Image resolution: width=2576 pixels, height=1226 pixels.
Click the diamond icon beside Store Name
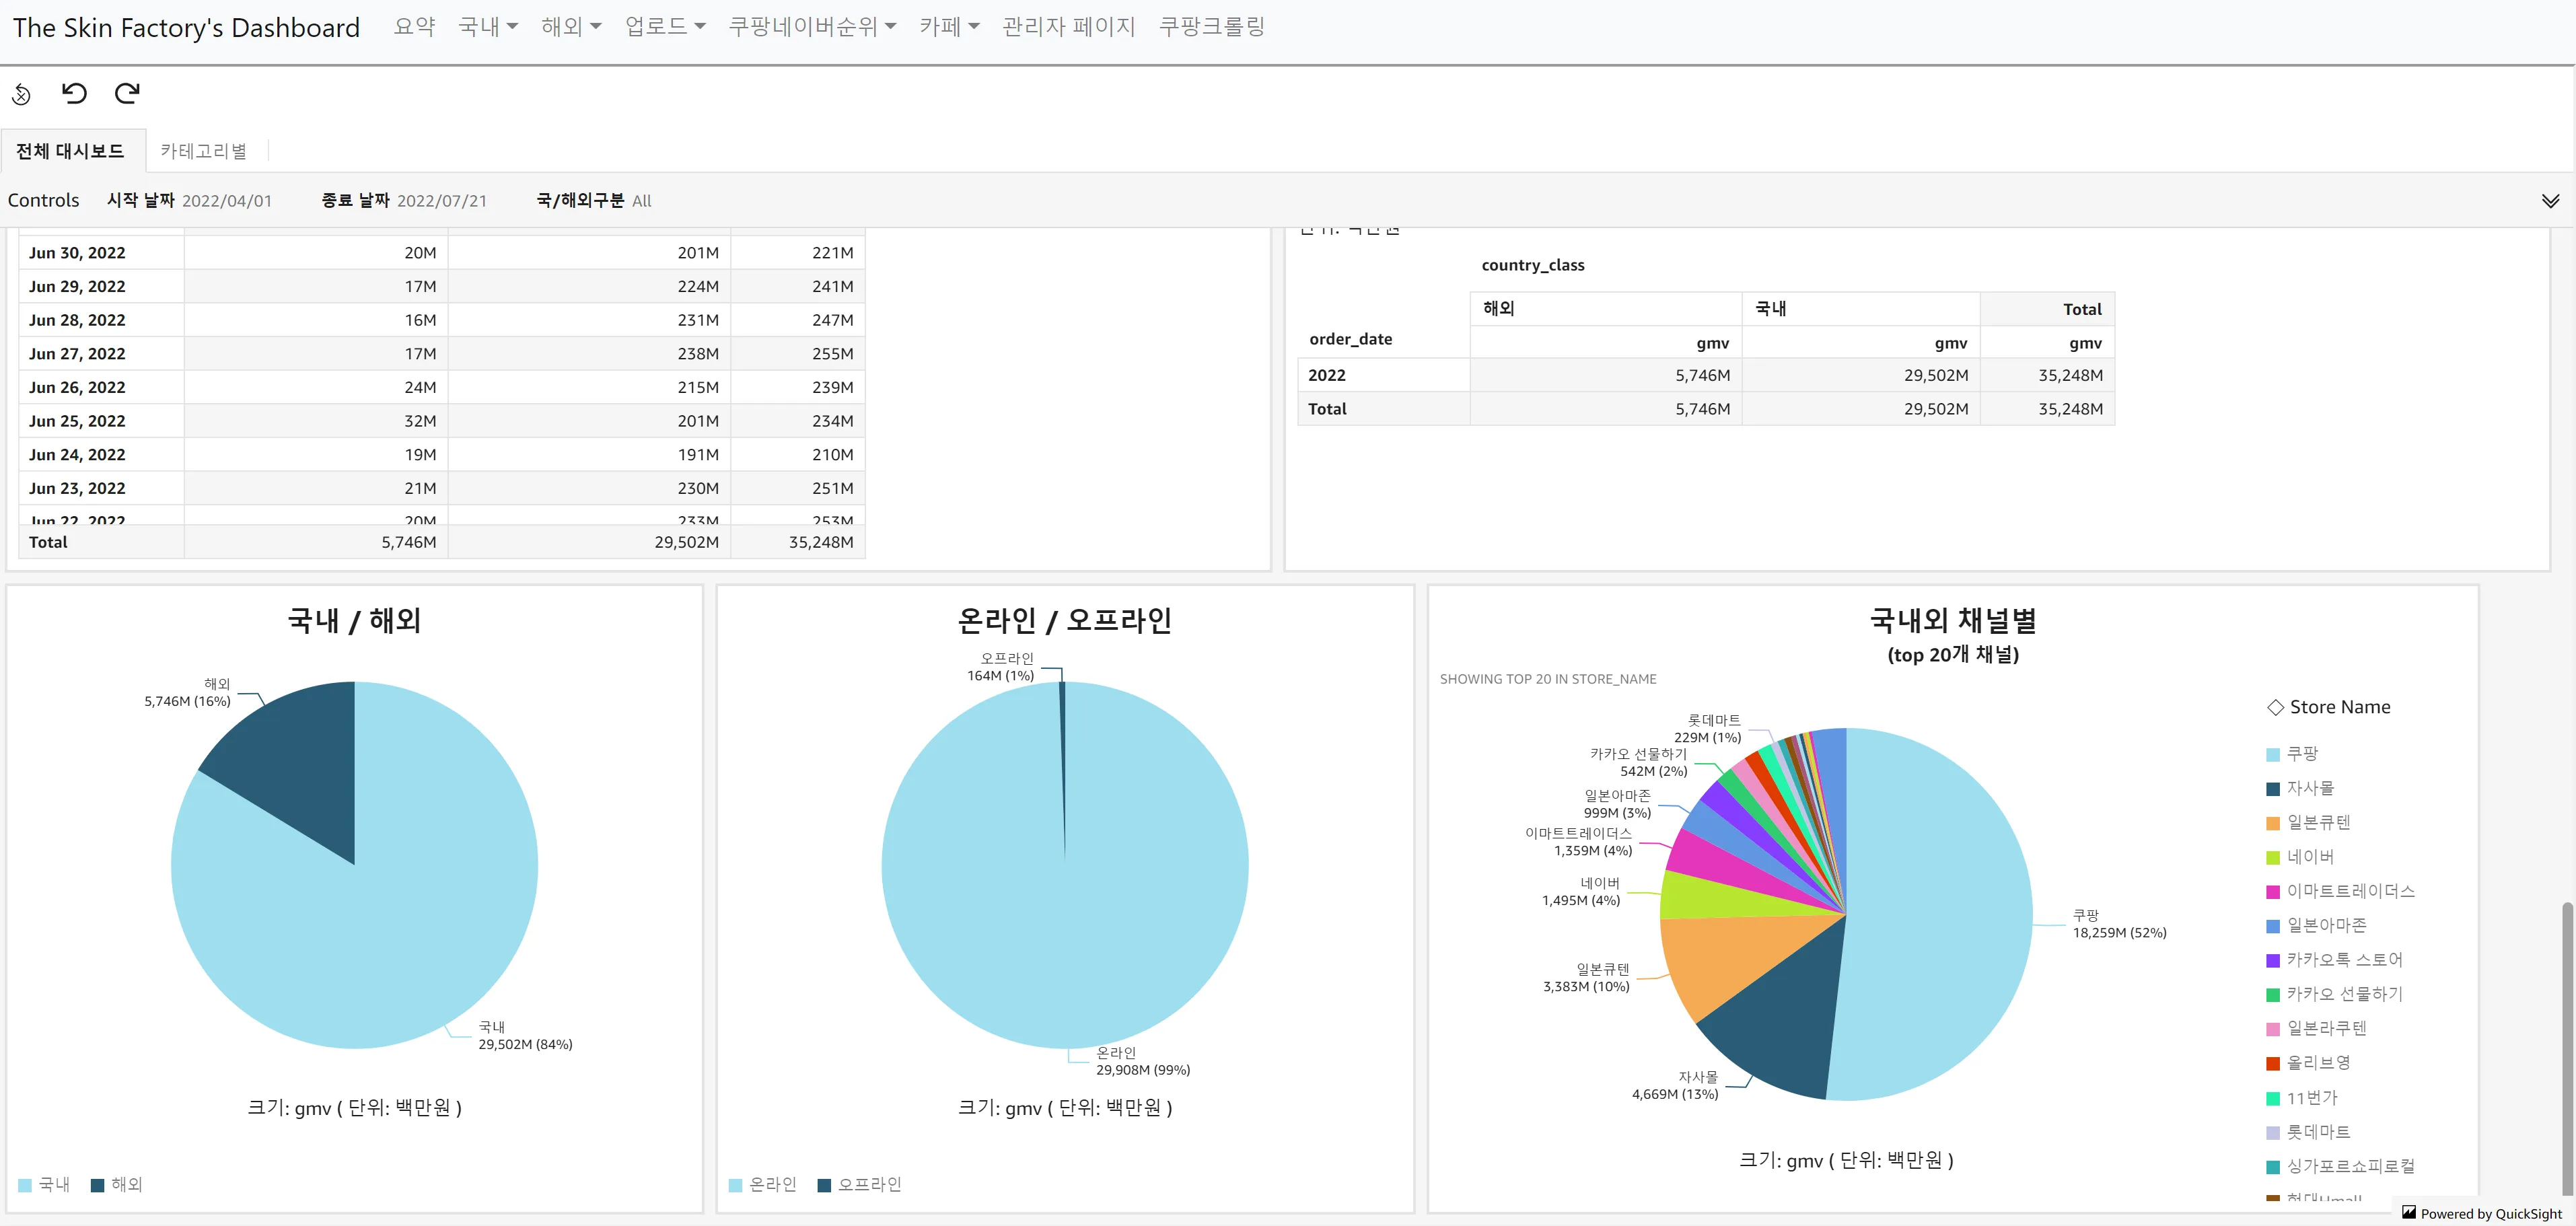(x=2275, y=707)
